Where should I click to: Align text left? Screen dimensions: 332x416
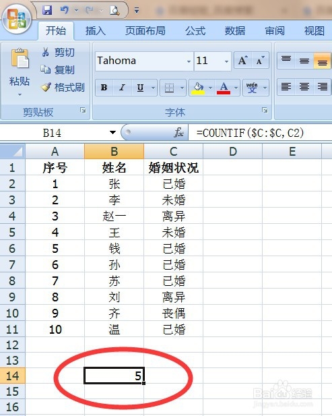pyautogui.click(x=286, y=87)
